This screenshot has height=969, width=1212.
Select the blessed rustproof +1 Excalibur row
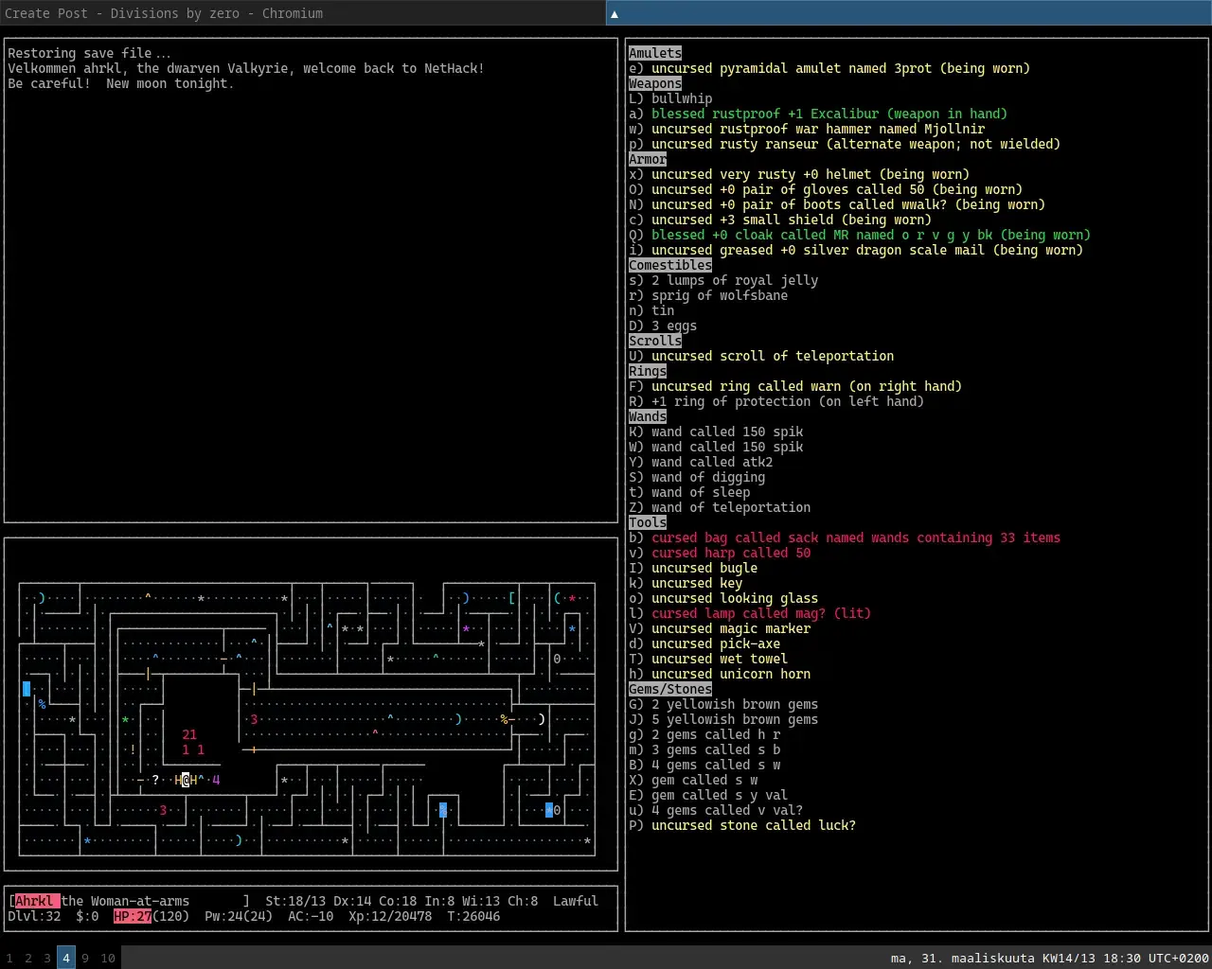(818, 114)
